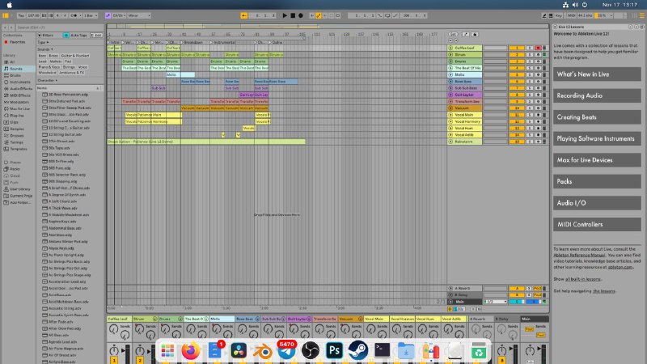Screen dimensions: 647x364
Task: Unfold the Rose Bass track header
Action: (450, 82)
